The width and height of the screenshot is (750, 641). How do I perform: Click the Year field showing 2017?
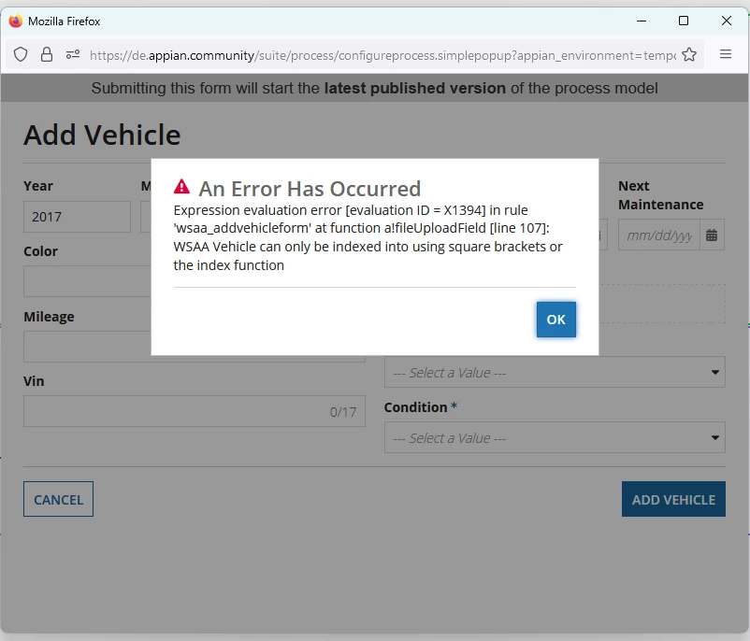[77, 217]
